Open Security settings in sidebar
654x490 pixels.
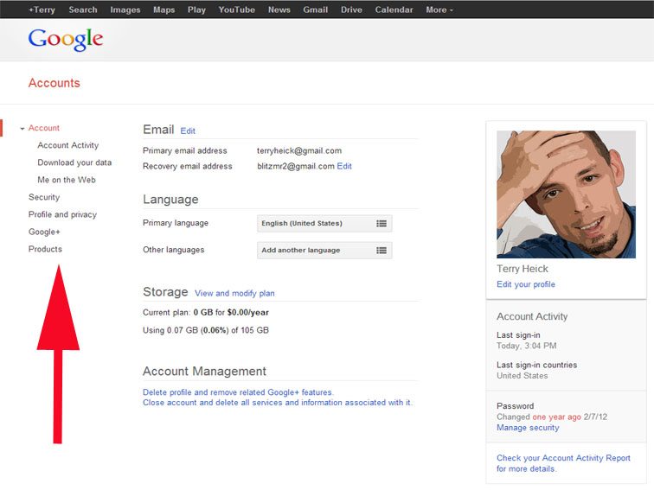(x=44, y=197)
